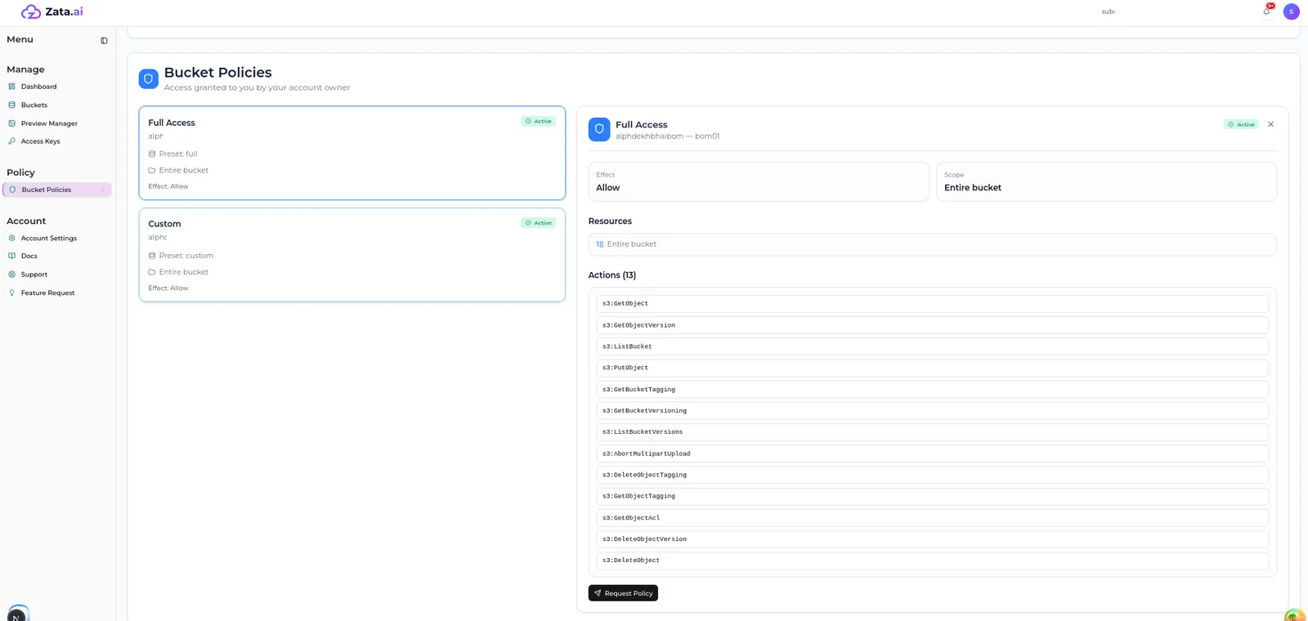The width and height of the screenshot is (1308, 621).
Task: Click the shield icon in Full Access detail panel
Action: point(599,129)
